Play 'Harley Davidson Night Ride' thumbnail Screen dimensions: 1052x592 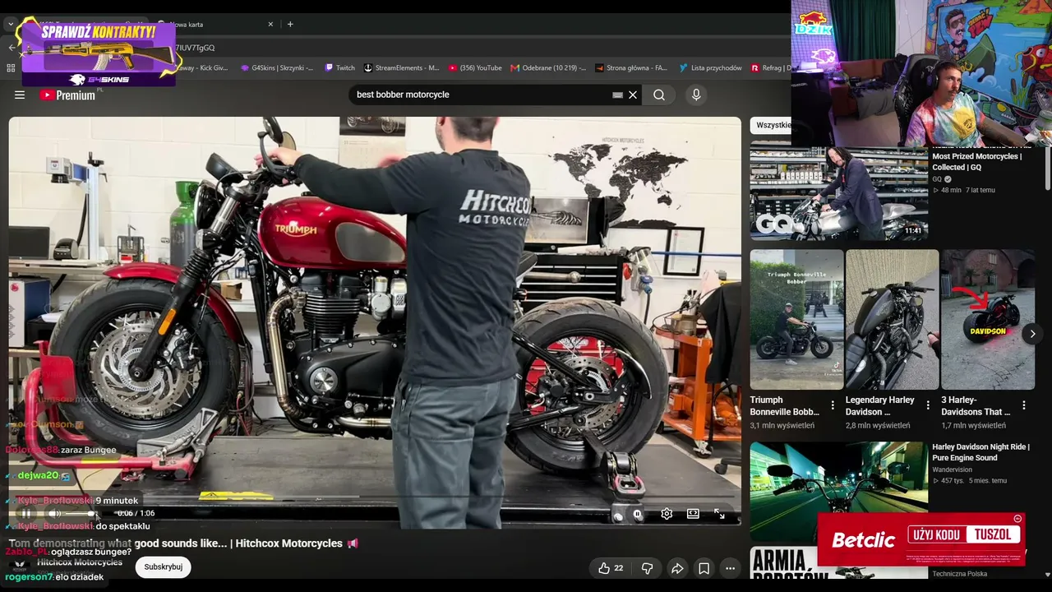click(839, 492)
